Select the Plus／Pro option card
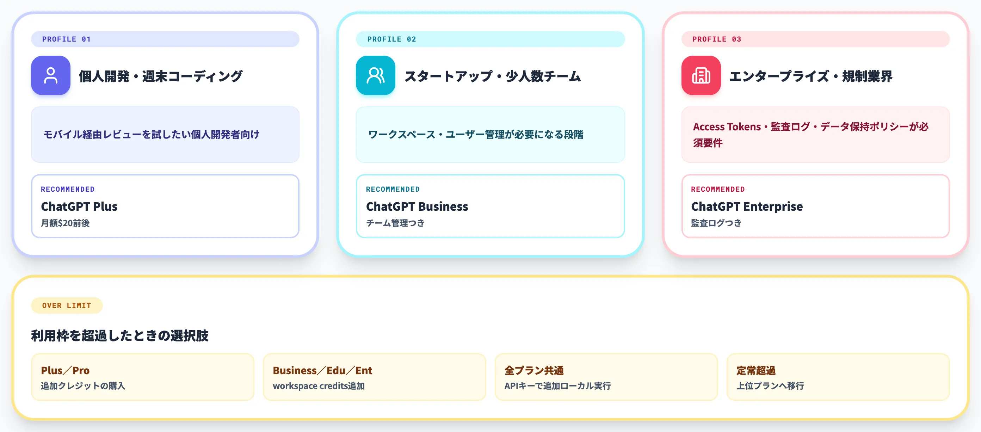Image resolution: width=981 pixels, height=432 pixels. coord(142,377)
